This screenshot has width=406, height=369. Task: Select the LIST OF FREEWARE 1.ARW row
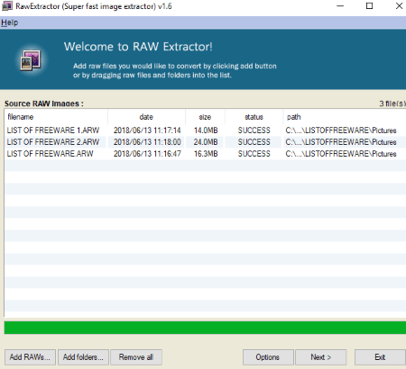tap(205, 130)
